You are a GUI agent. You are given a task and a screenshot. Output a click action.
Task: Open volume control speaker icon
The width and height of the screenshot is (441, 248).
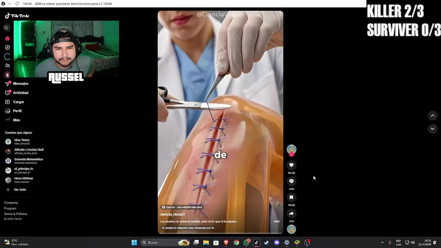(413, 242)
